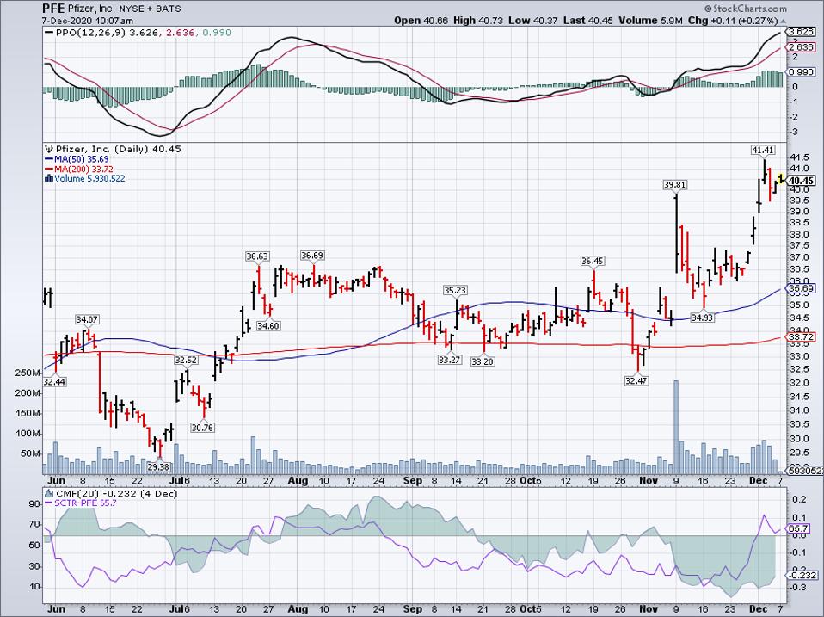824x617 pixels.
Task: Click the PFE ticker symbol in the header
Action: [x=53, y=9]
